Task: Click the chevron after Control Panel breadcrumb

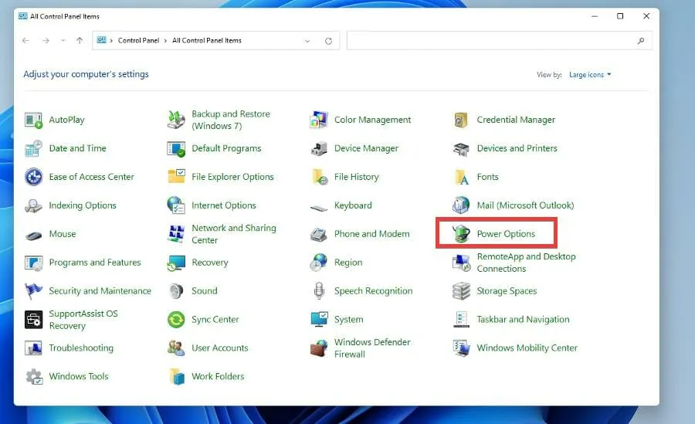Action: [165, 41]
